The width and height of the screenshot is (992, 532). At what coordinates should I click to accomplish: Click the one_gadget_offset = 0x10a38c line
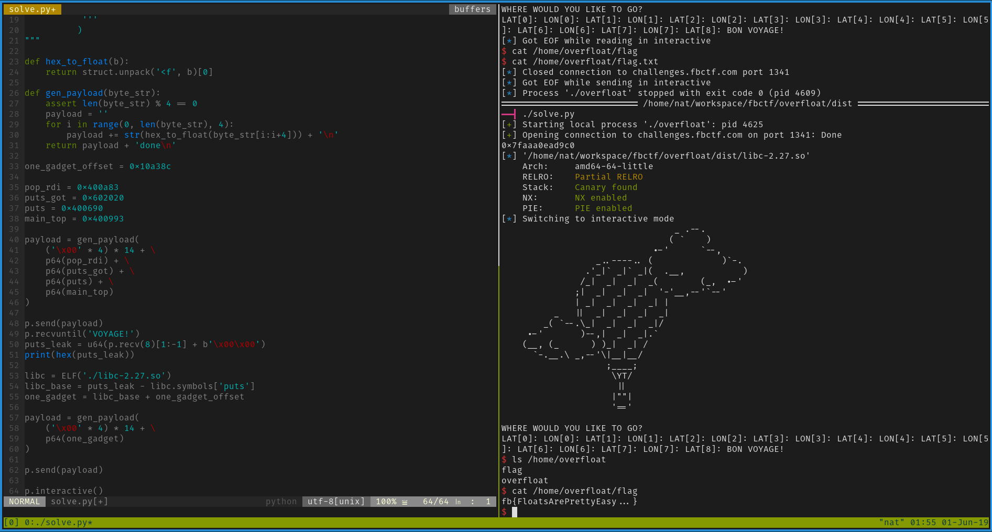point(97,167)
